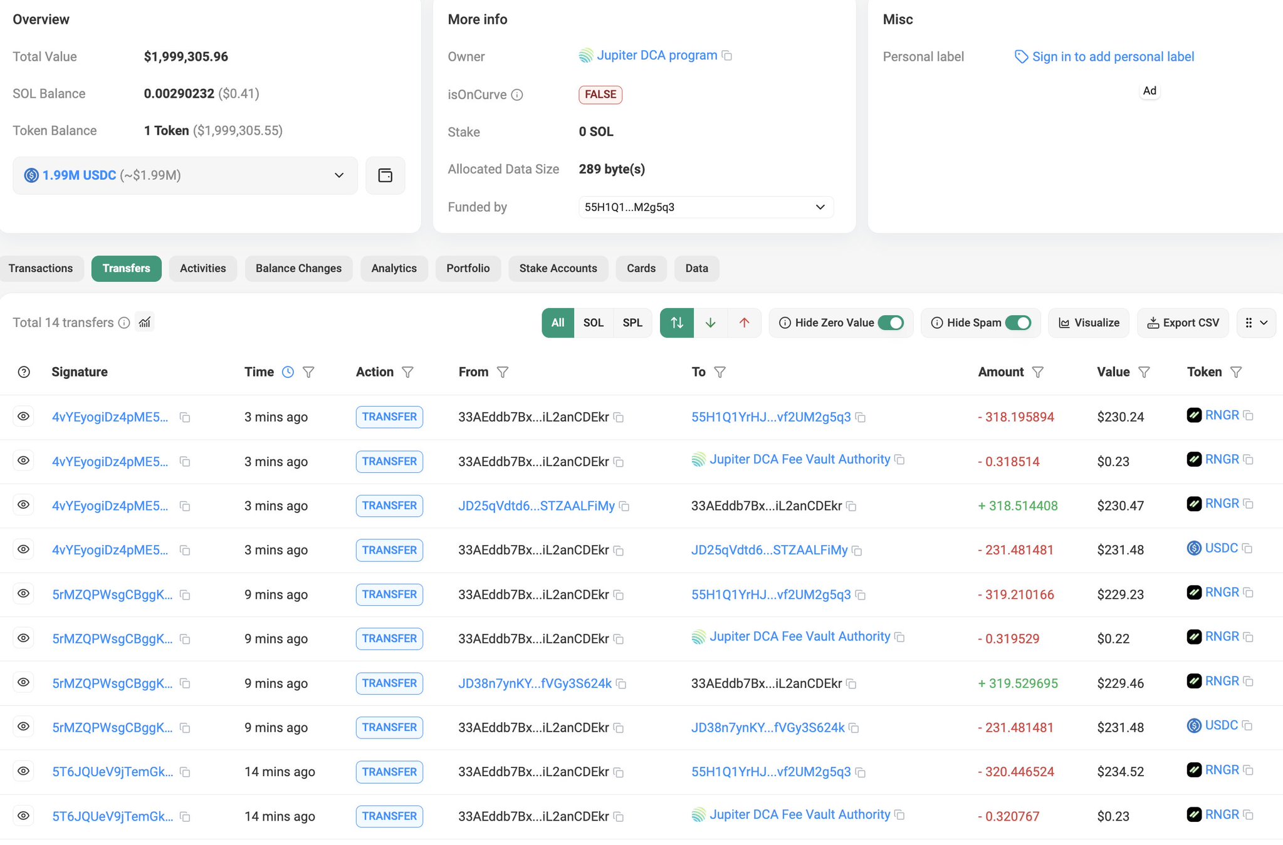1283x845 pixels.
Task: Filter by outgoing transfers using the red up arrow
Action: [x=744, y=323]
